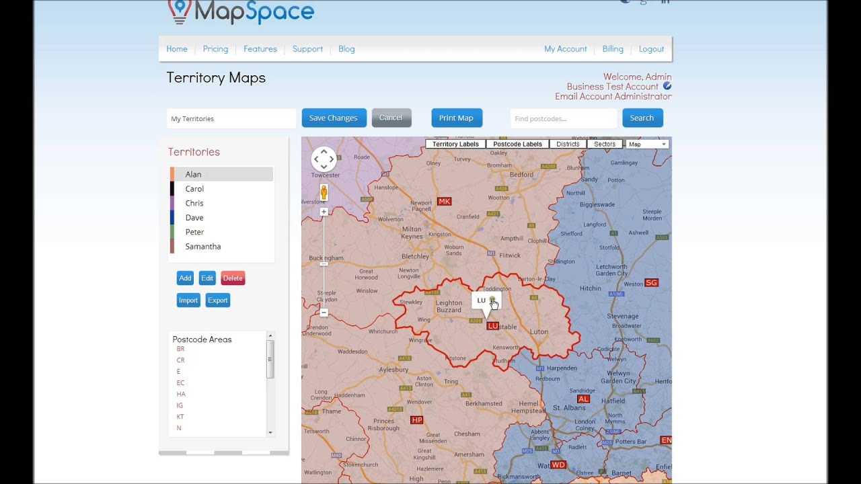This screenshot has height=484, width=861.
Task: Select the Chris territory
Action: [x=222, y=203]
